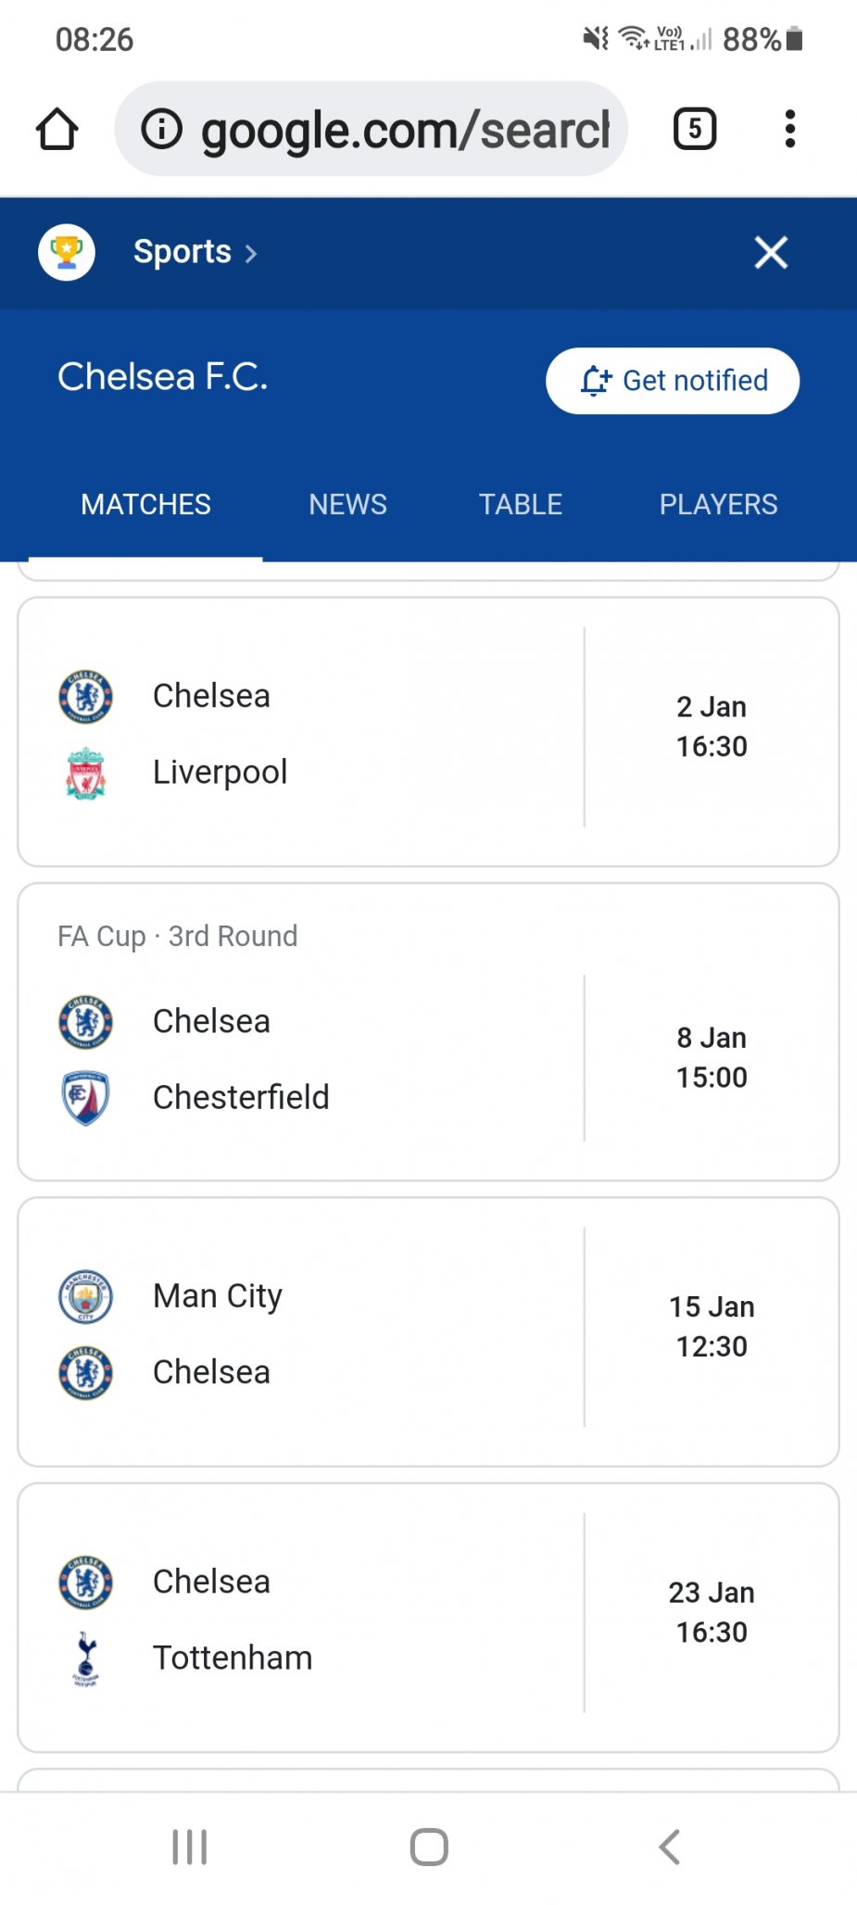Tap the Chesterfield club crest
The height and width of the screenshot is (1905, 857).
point(86,1098)
